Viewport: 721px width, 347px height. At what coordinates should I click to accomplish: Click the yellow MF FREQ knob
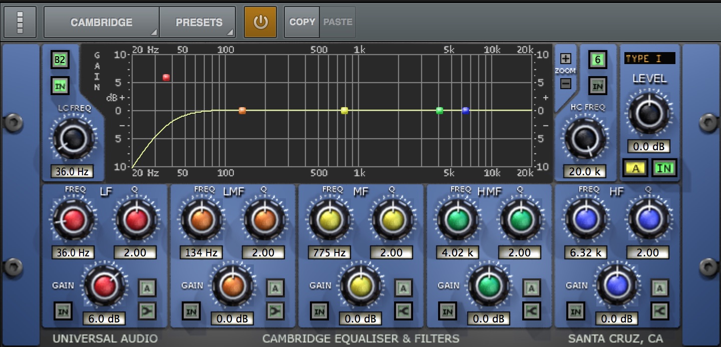(330, 219)
